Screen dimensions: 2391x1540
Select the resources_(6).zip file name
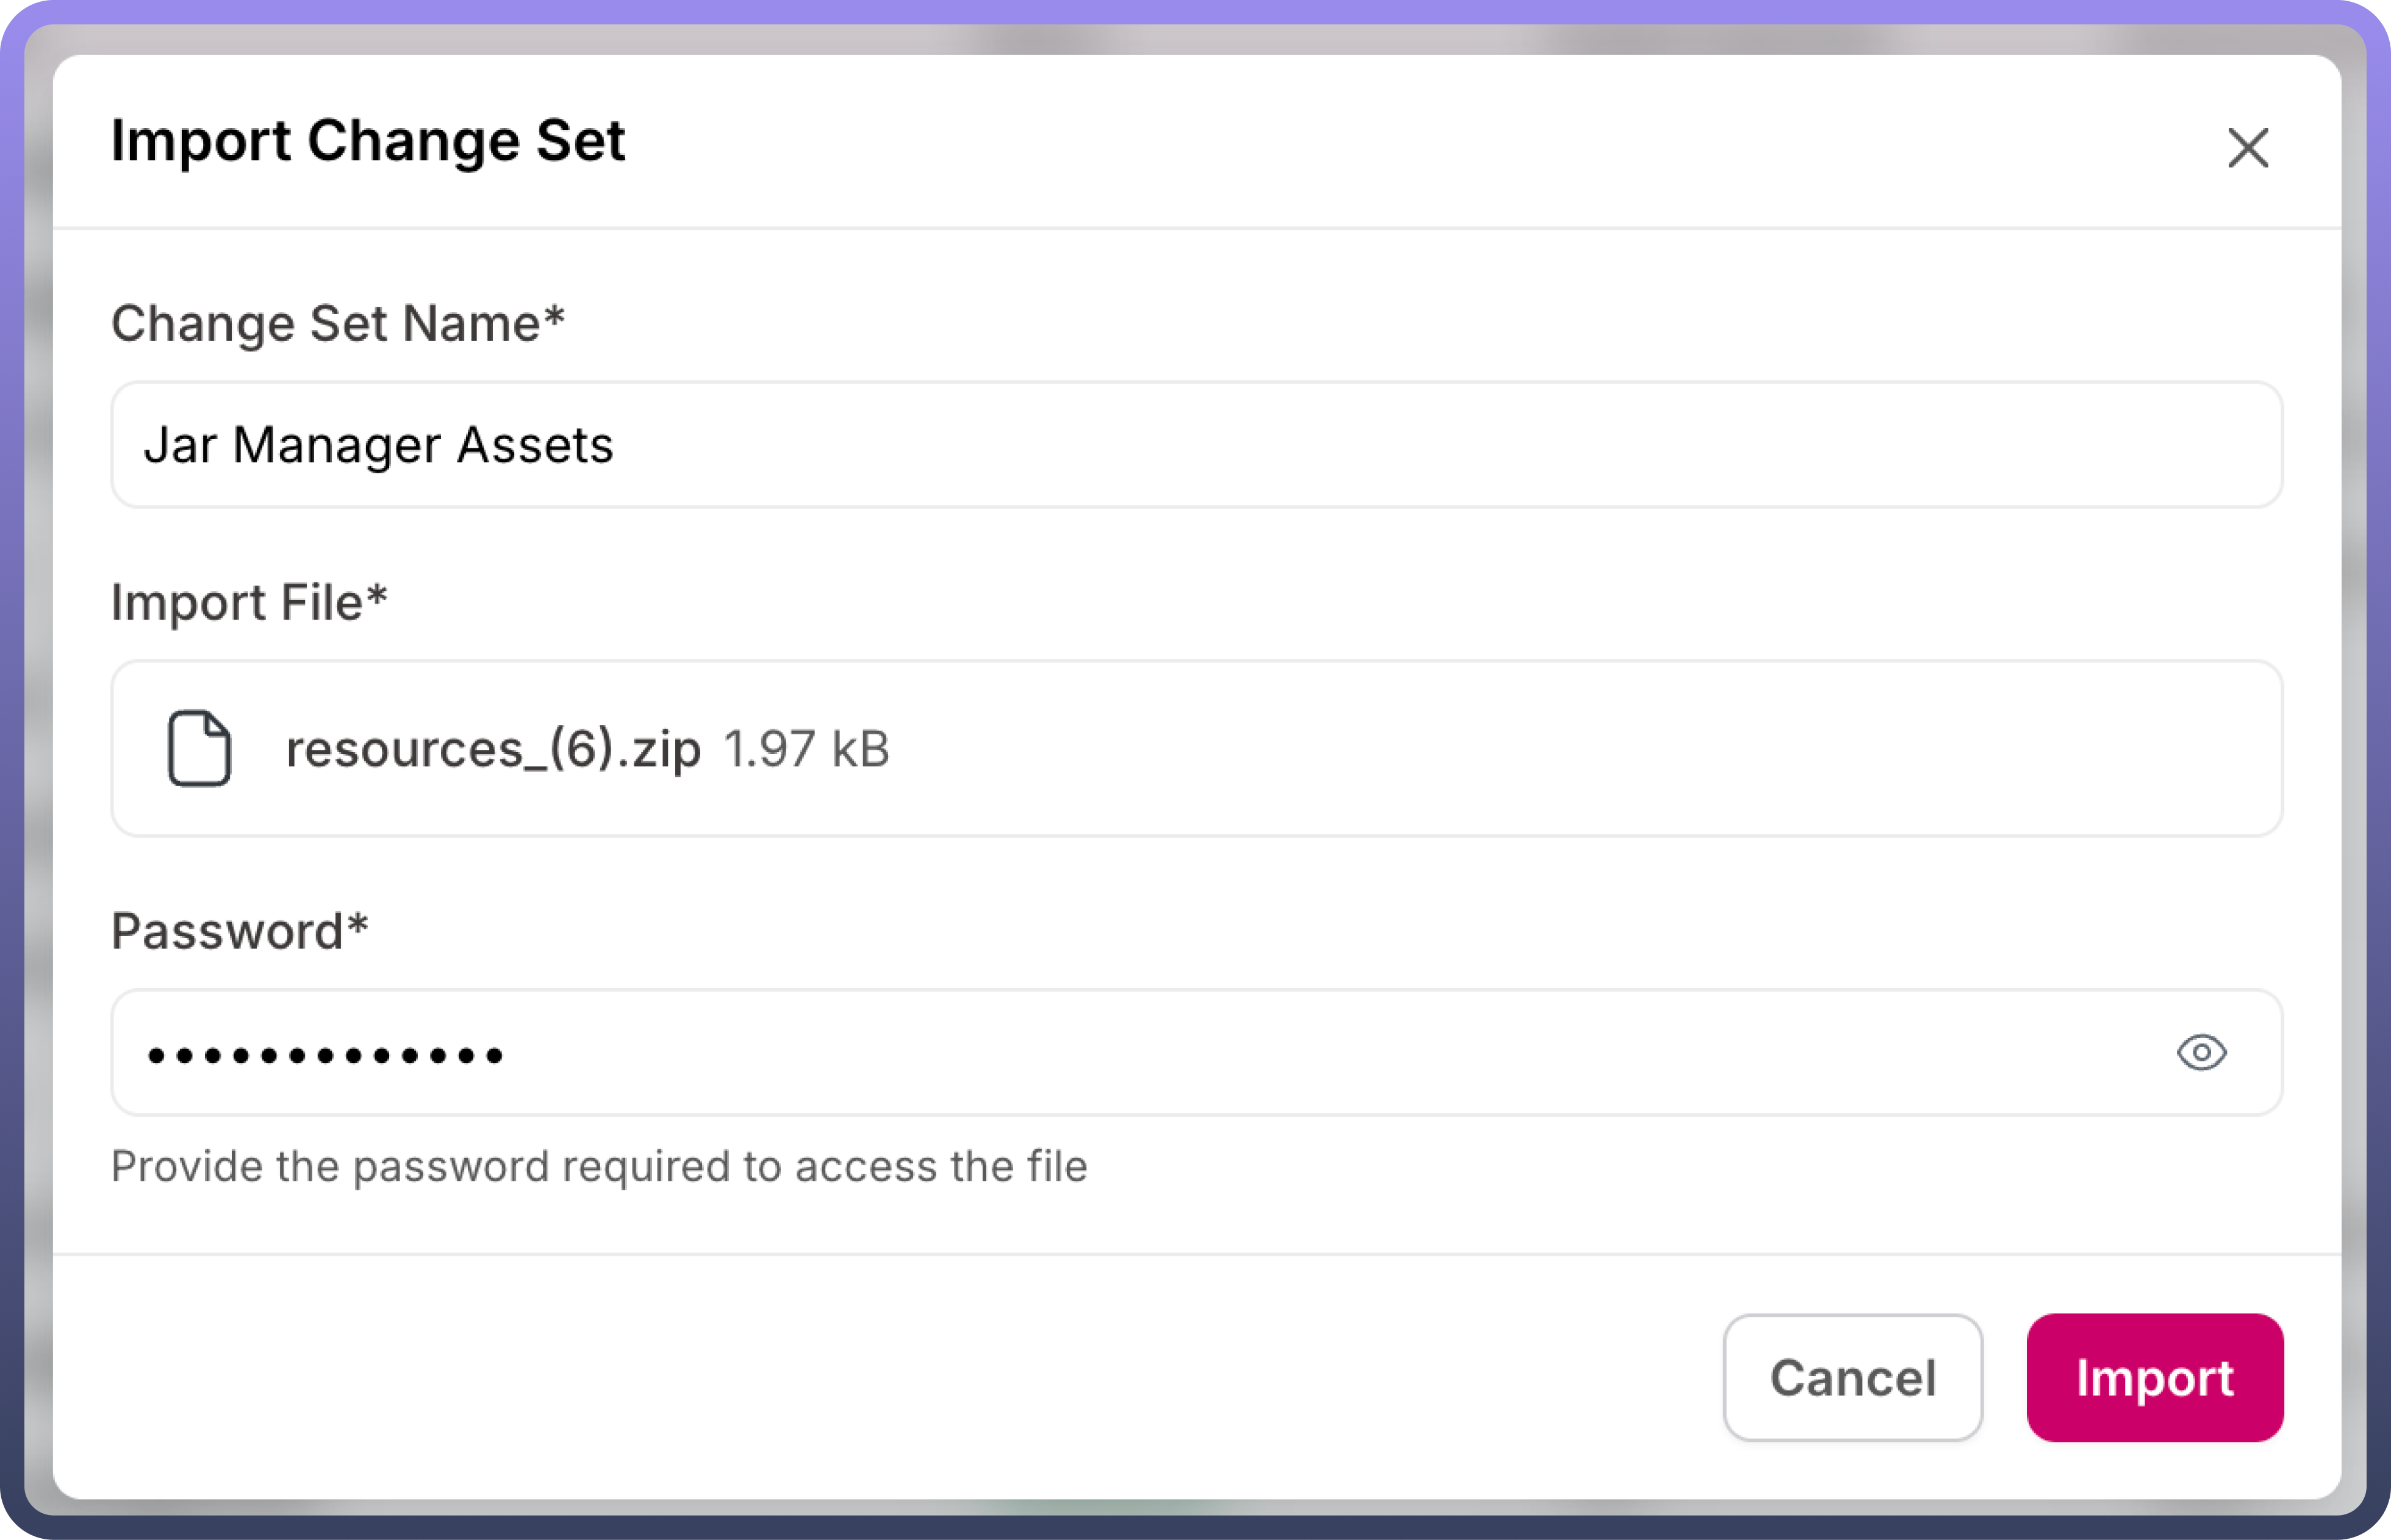click(493, 749)
